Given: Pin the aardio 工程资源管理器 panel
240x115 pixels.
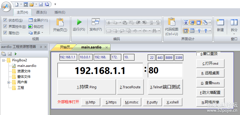Looking at the screenshot, I should (41, 47).
